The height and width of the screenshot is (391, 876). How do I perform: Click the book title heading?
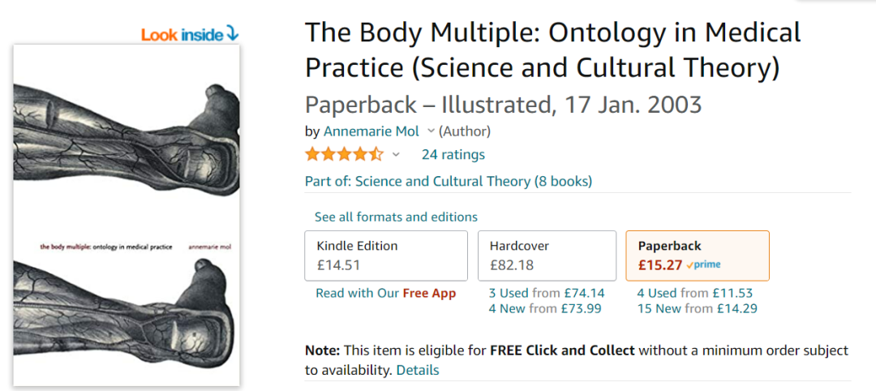point(552,50)
